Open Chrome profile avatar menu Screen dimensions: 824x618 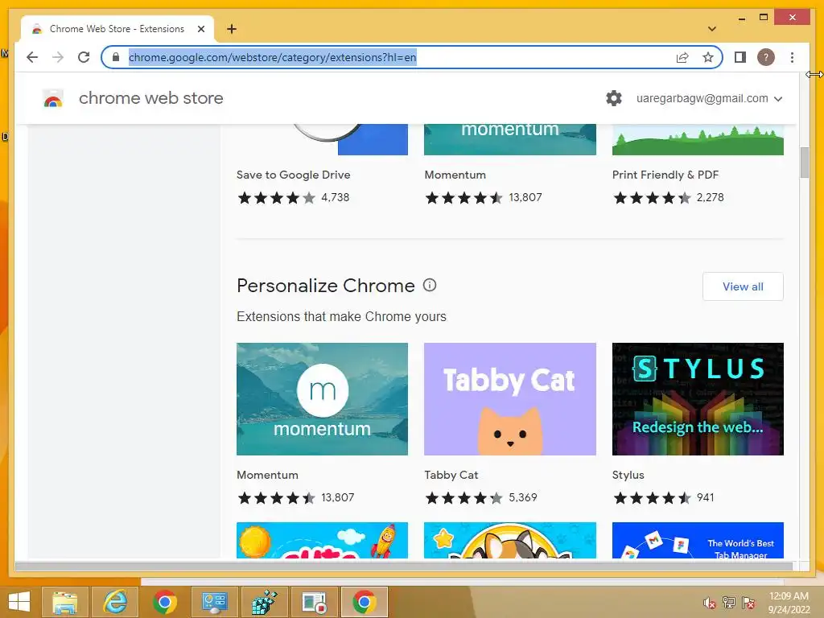coord(766,57)
